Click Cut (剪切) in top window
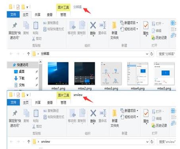 pyautogui.click(x=37, y=39)
